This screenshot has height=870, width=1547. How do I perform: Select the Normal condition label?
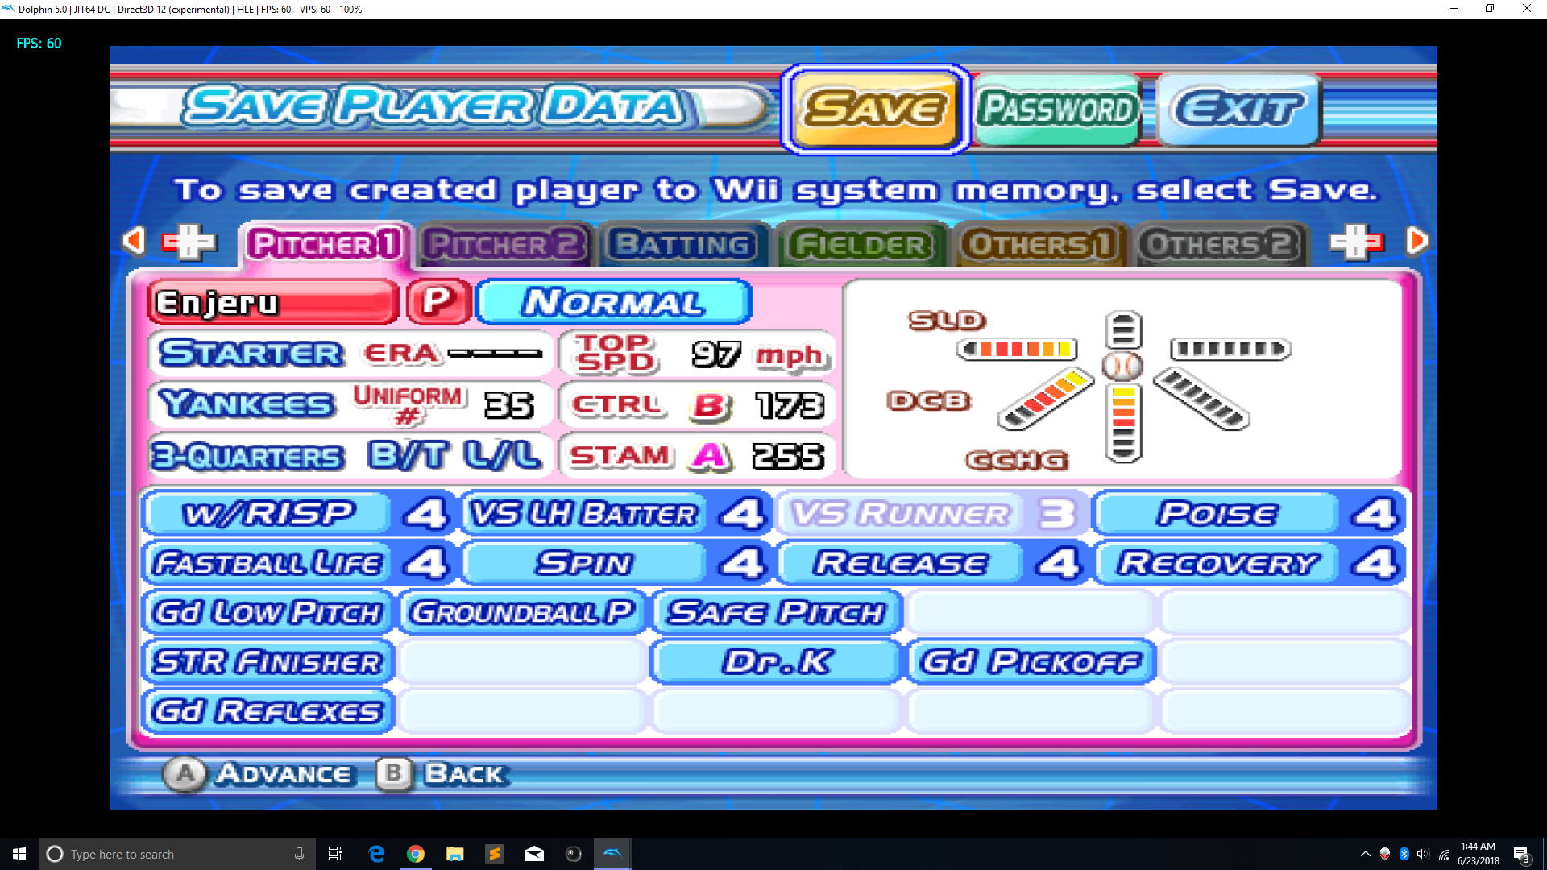613,303
